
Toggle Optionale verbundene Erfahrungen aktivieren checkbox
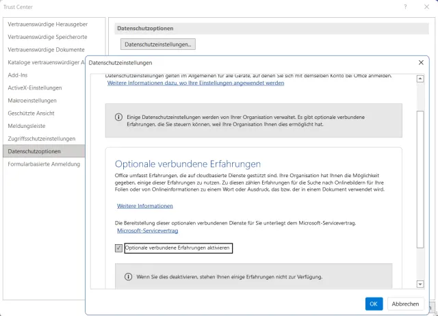119,248
